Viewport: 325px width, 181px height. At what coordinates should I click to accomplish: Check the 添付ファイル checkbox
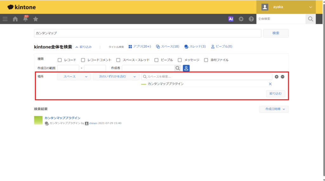(206, 60)
